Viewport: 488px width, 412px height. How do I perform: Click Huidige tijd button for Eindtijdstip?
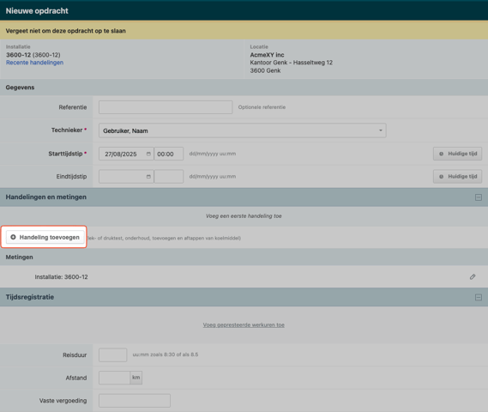(457, 176)
